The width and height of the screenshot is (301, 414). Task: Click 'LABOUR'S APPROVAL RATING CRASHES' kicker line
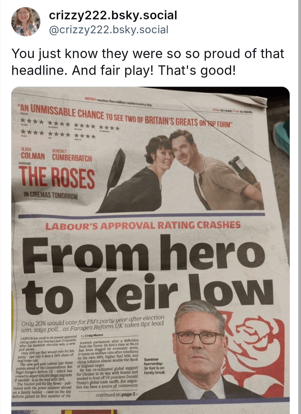click(x=143, y=225)
